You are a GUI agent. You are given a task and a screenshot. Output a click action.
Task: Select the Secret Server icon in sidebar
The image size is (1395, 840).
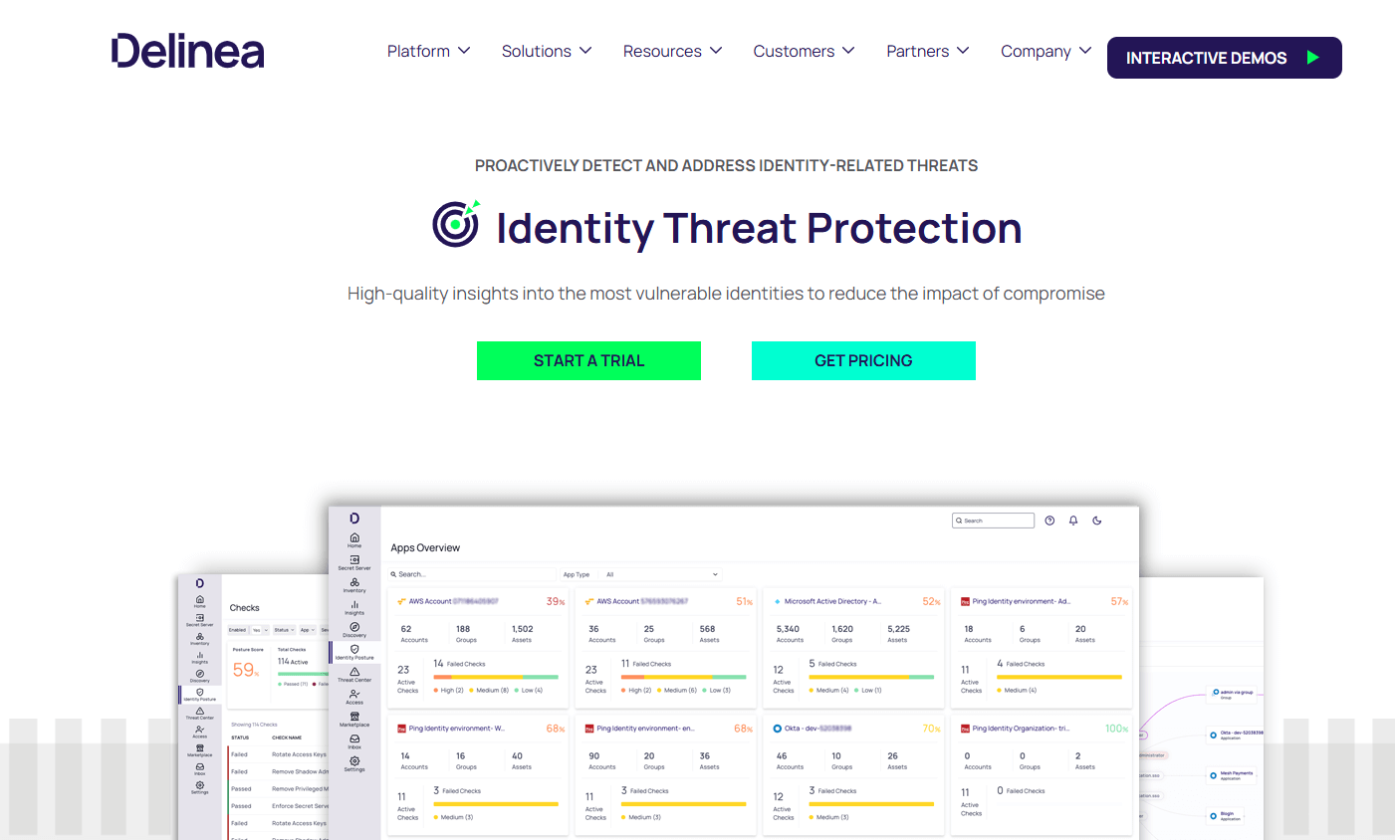point(354,558)
